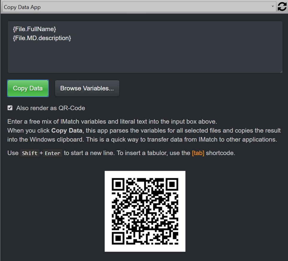Click the generated QR code image
Viewport: 288px width, 261px height.
point(145,211)
